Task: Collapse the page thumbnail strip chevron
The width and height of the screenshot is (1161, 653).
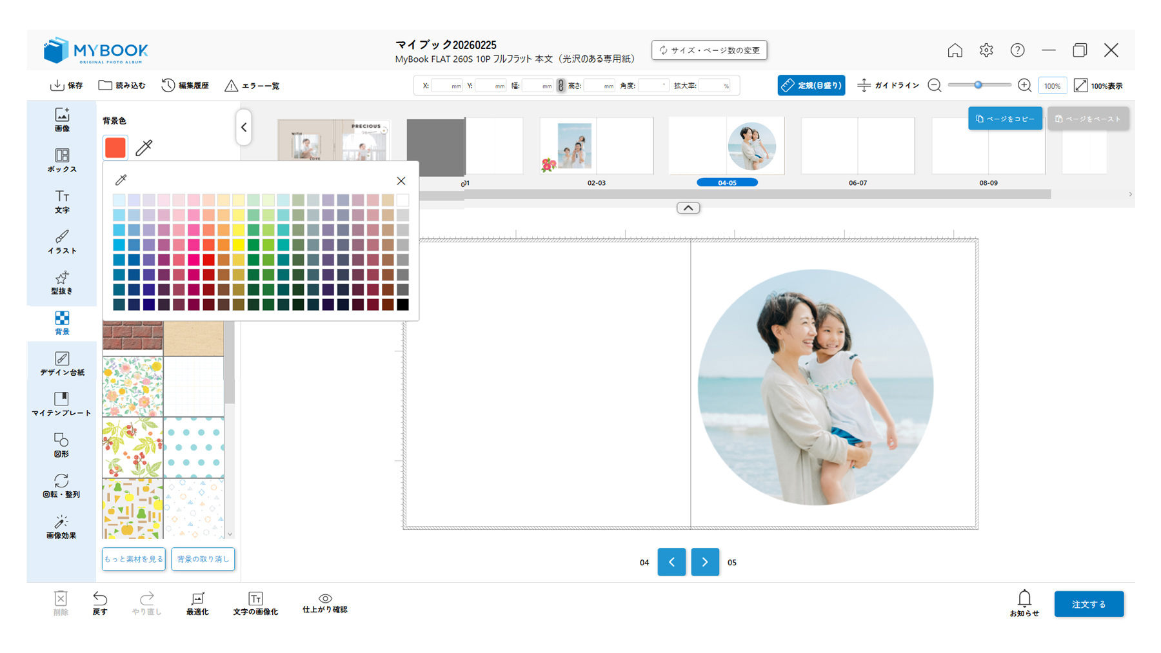Action: point(688,208)
